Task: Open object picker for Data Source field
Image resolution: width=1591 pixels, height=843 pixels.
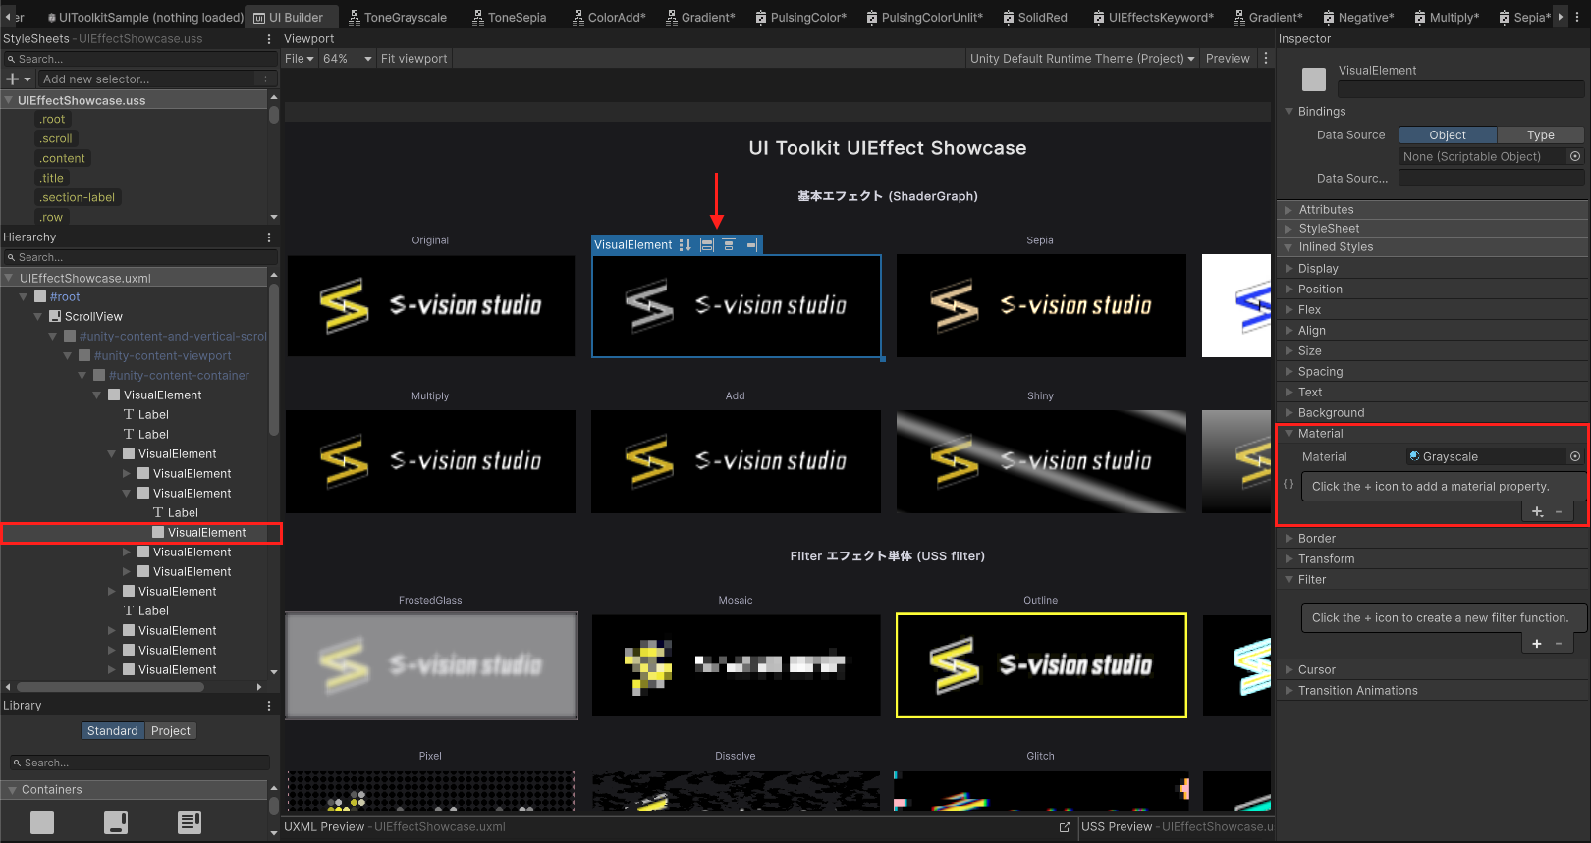Action: coord(1575,156)
